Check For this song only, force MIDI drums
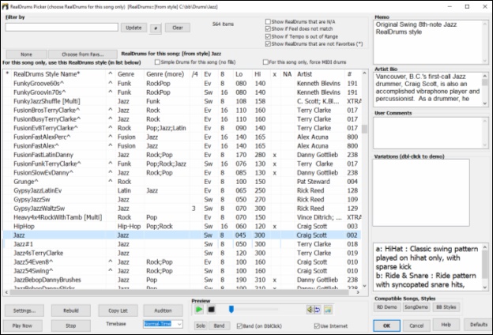 265,62
